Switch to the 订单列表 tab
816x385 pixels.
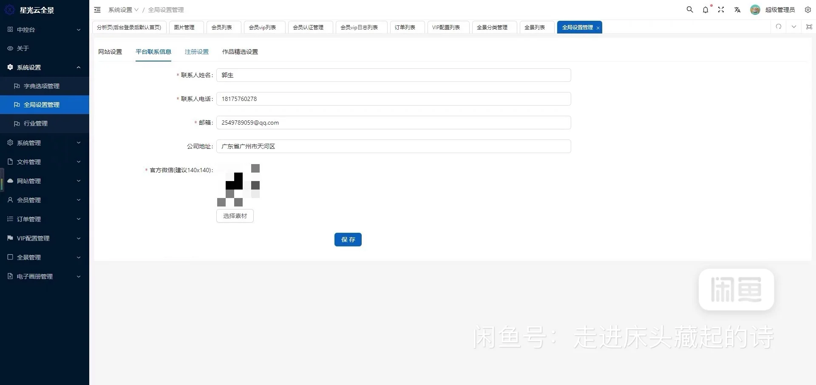(x=405, y=27)
